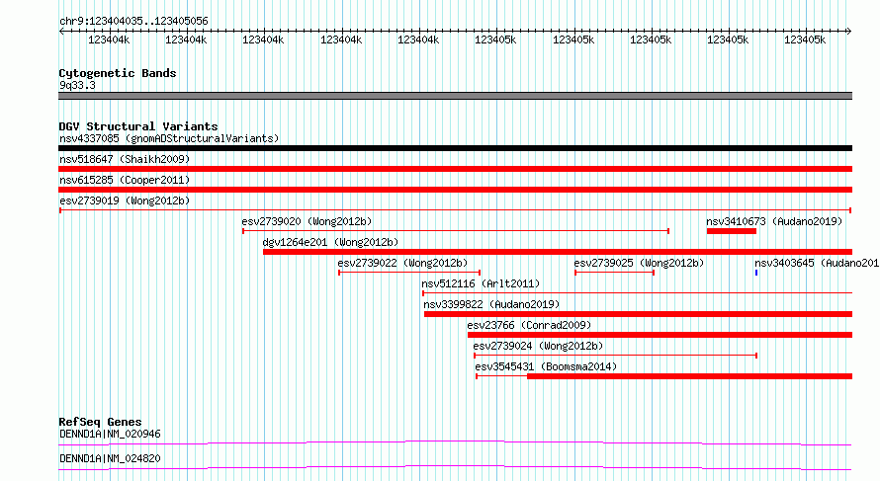Open variant nsv3403645 Audano label

[x=817, y=263]
